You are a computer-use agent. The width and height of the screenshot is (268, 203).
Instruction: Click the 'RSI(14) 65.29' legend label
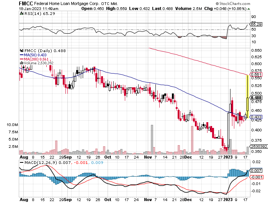(x=40, y=13)
